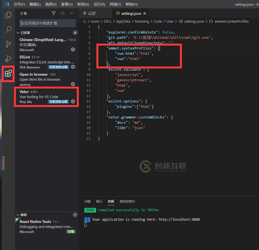259x250 pixels.
Task: Click 需要重新加载 button for Vetur
Action: click(58, 102)
